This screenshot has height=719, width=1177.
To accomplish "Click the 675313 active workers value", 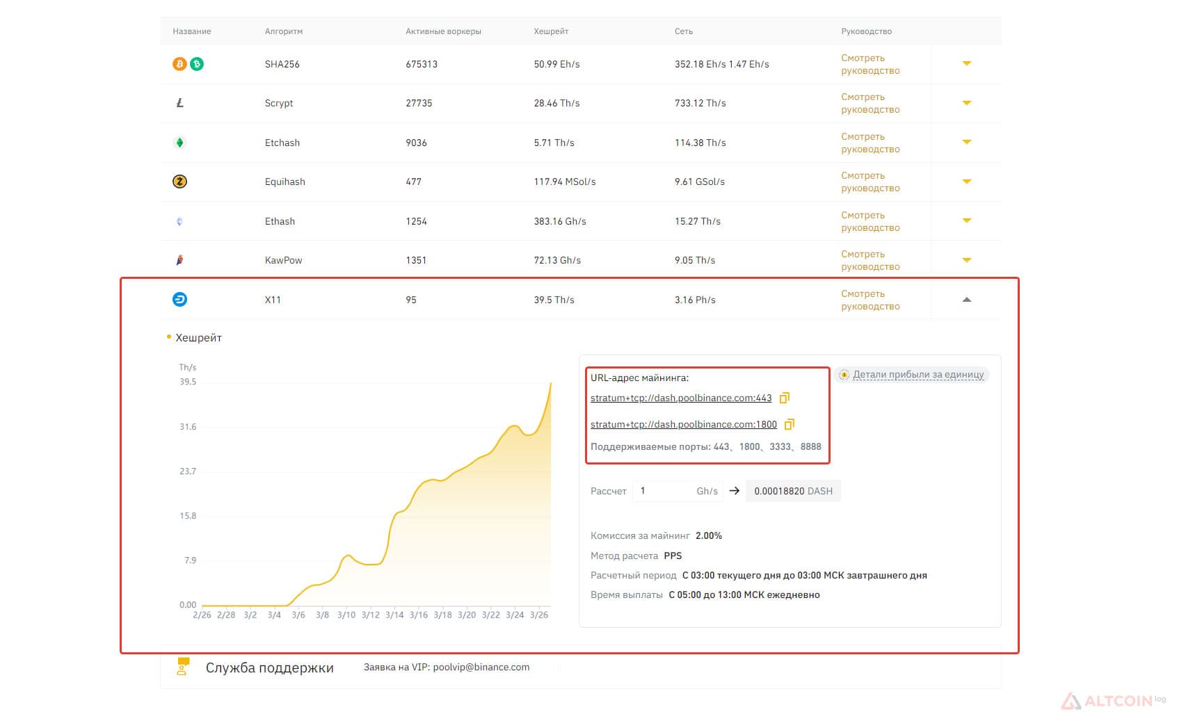I will [x=422, y=64].
